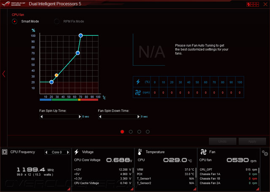The image size is (270, 192).
Task: Click CPU Core Voltage reading 0.688
Action: tap(119, 160)
